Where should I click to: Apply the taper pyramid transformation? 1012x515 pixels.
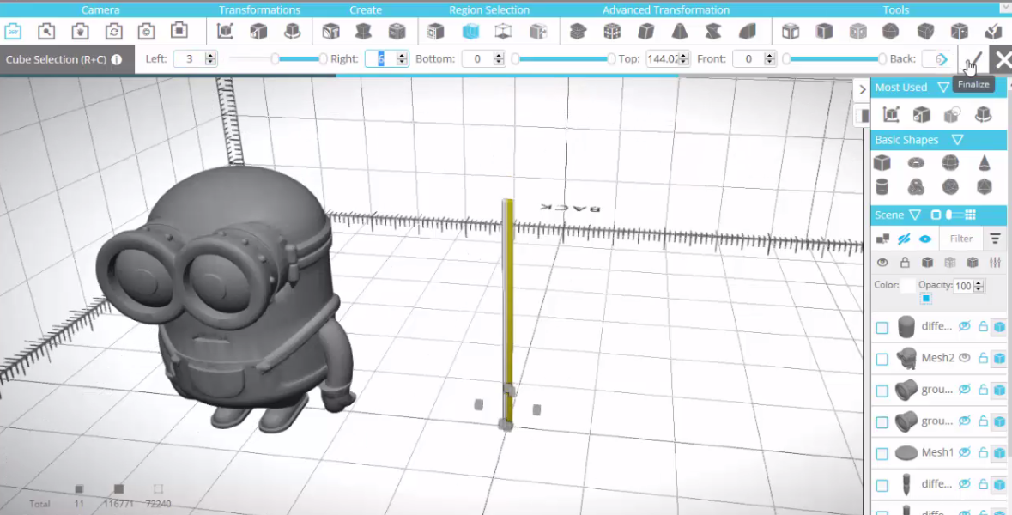[680, 31]
